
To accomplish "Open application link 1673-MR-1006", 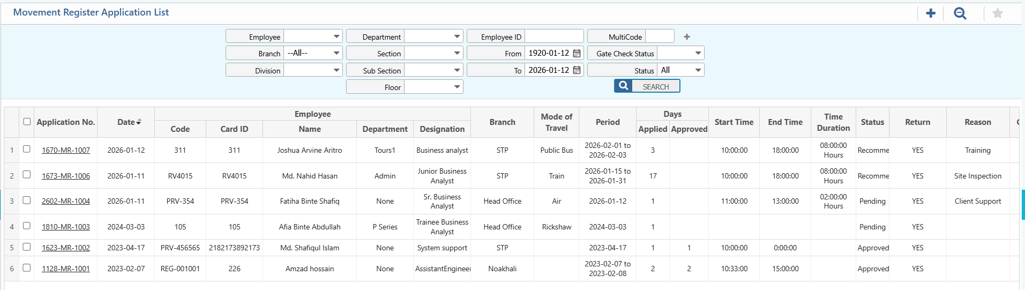I will tap(66, 176).
